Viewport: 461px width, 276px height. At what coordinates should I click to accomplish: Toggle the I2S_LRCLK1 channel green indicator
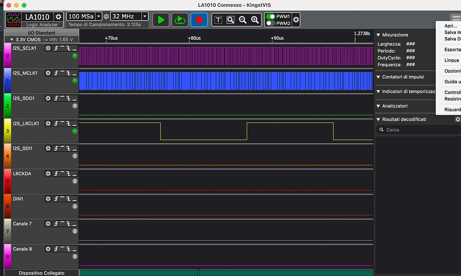pos(75,131)
